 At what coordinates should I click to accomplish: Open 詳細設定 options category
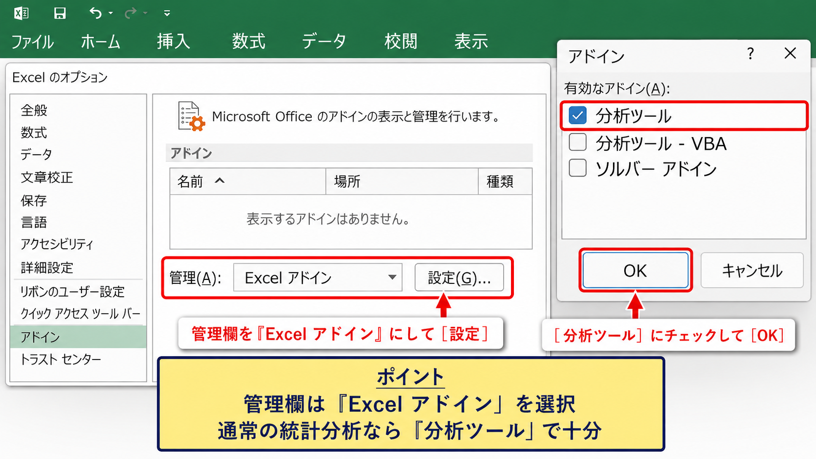coord(78,267)
